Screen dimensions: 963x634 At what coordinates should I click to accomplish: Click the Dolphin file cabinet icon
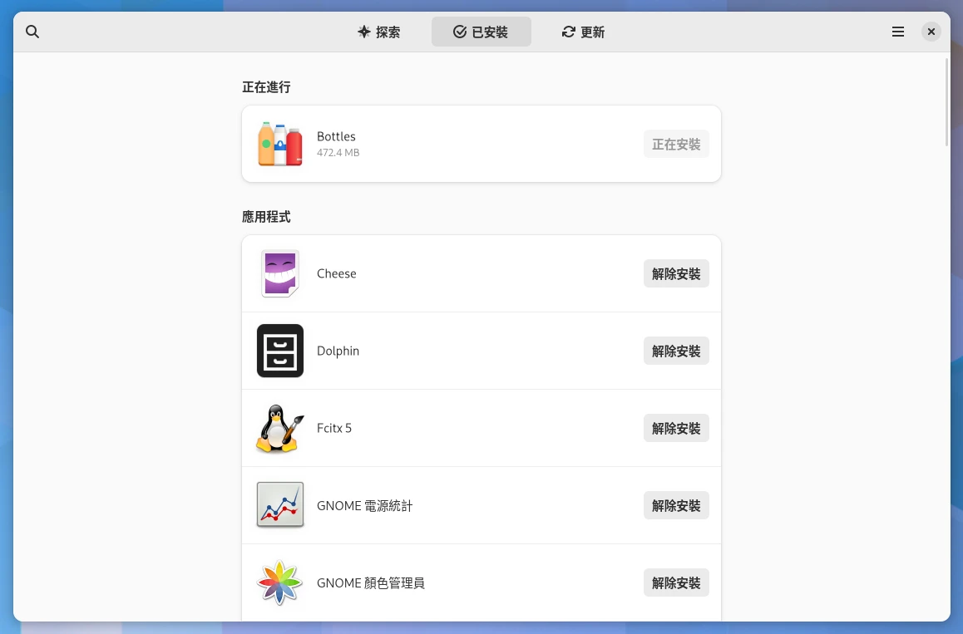click(x=280, y=351)
